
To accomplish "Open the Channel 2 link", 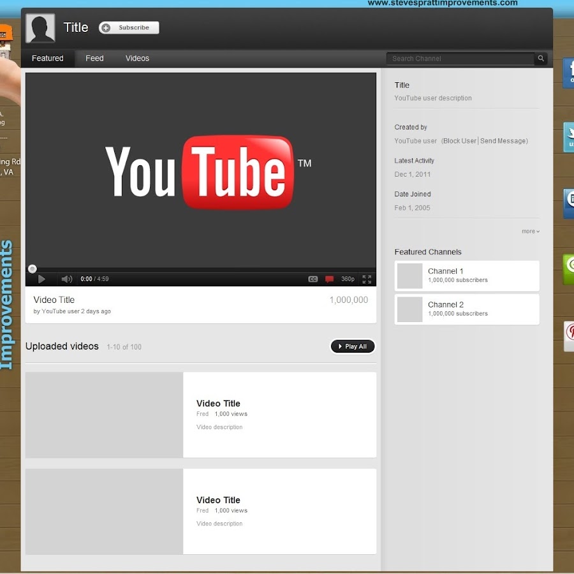I will point(446,305).
